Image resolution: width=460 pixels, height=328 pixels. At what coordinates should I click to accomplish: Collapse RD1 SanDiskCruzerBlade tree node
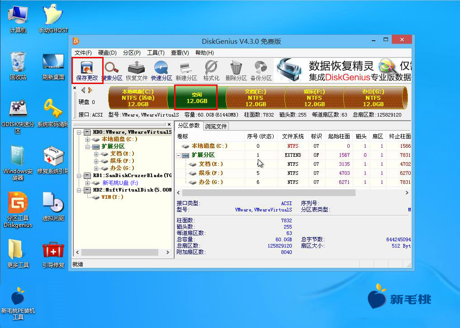[79, 176]
